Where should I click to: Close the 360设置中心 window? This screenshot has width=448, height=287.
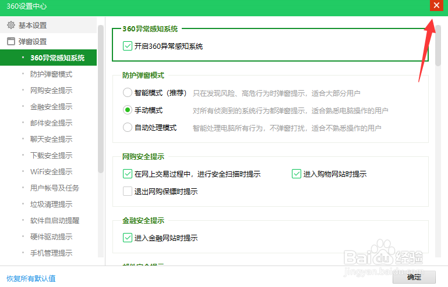tap(436, 5)
